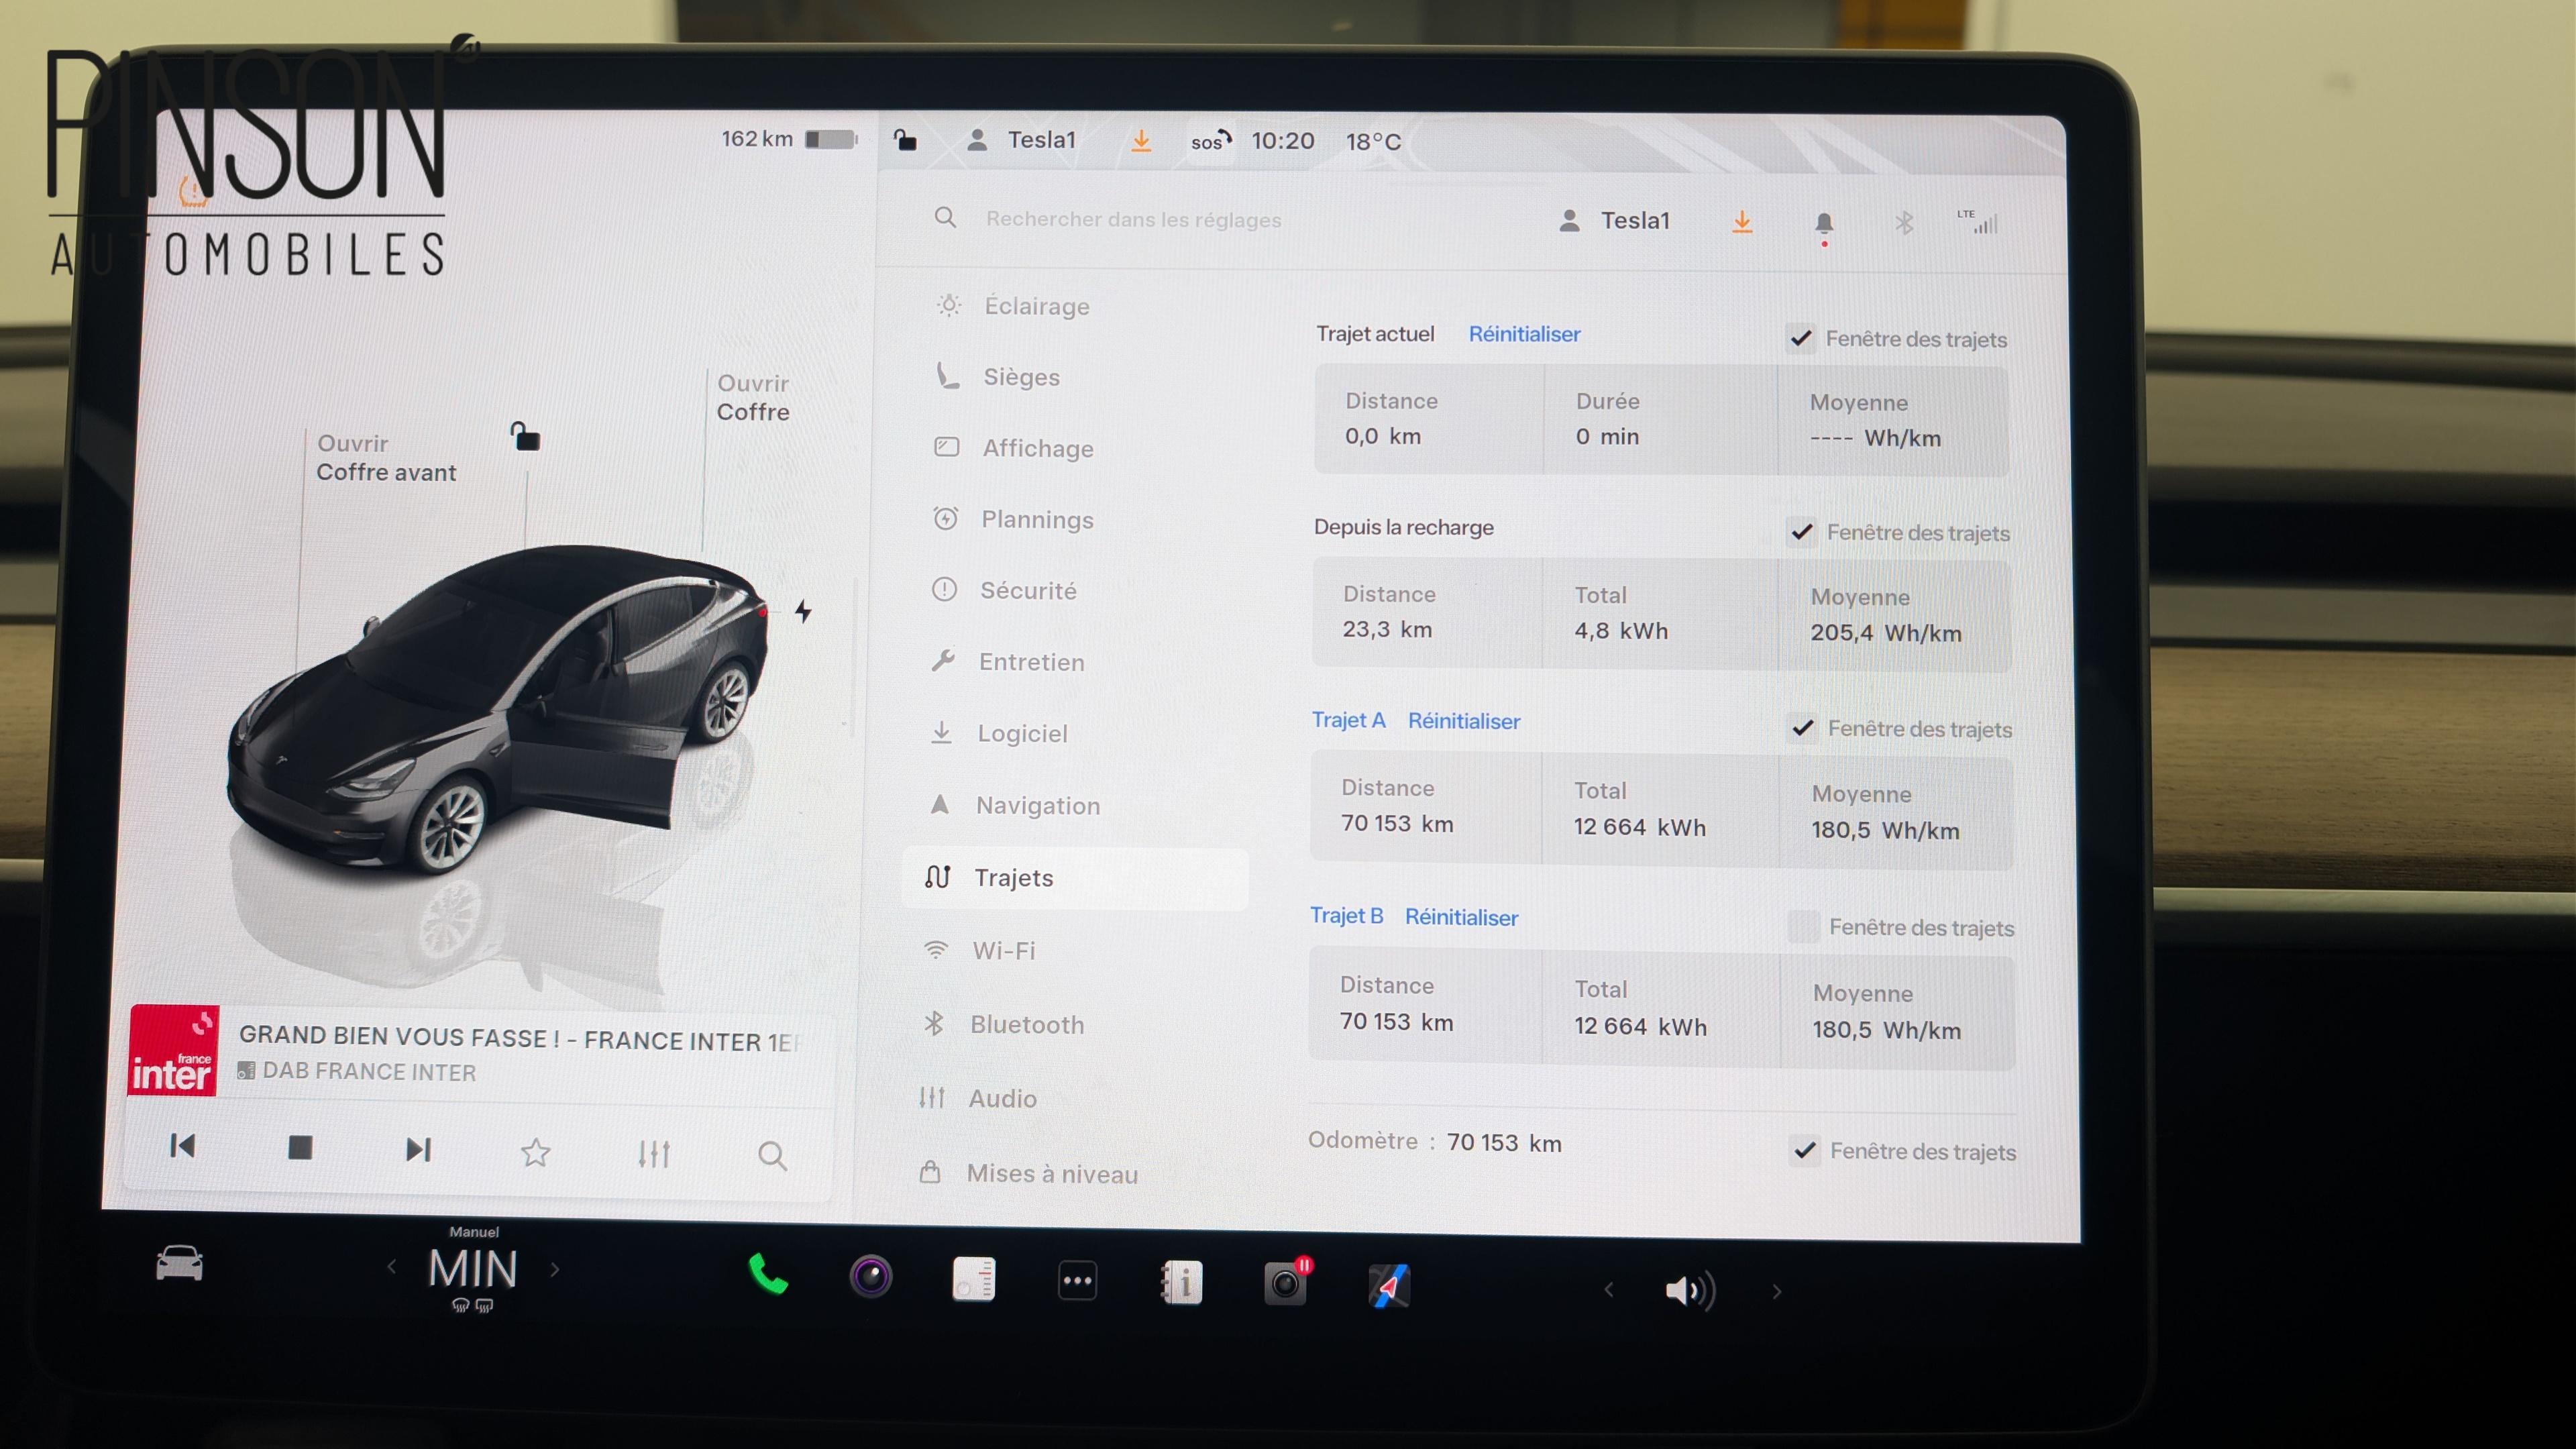Uncheck Fenêtre des trajets for Odomètre

pyautogui.click(x=1805, y=1150)
